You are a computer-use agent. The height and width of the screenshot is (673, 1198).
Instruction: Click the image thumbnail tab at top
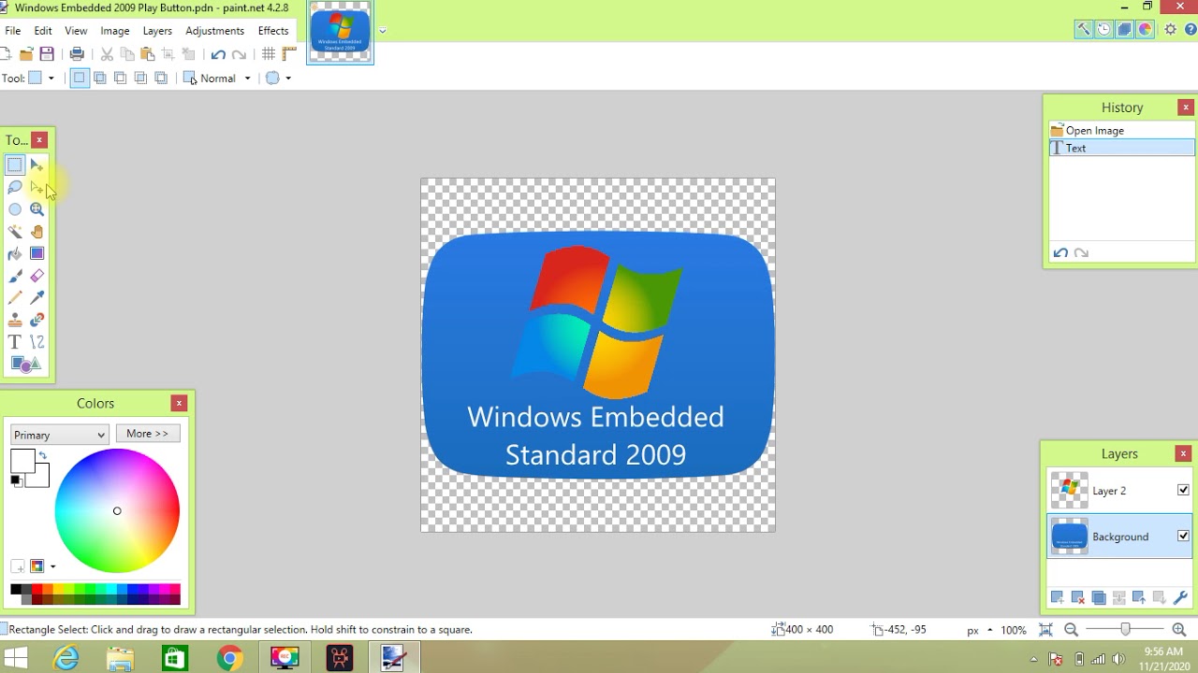[x=341, y=32]
